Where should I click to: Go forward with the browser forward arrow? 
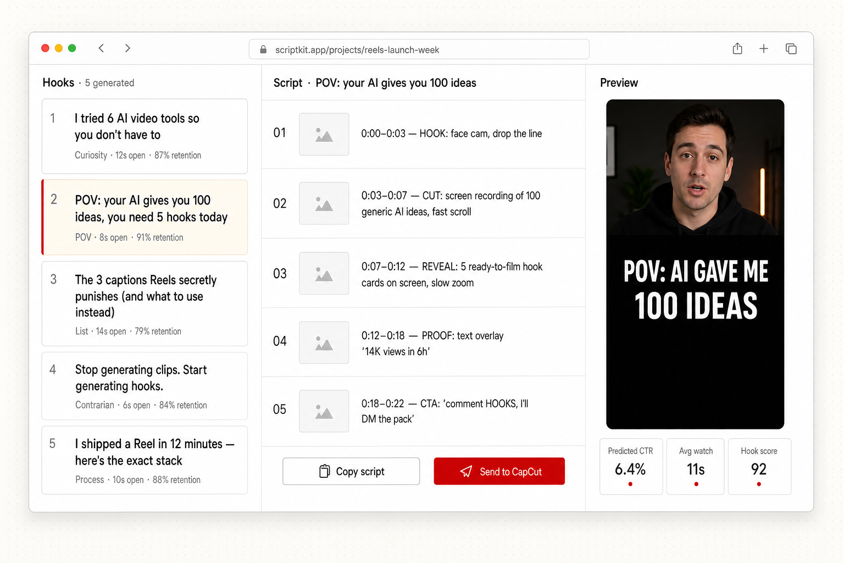click(x=127, y=48)
